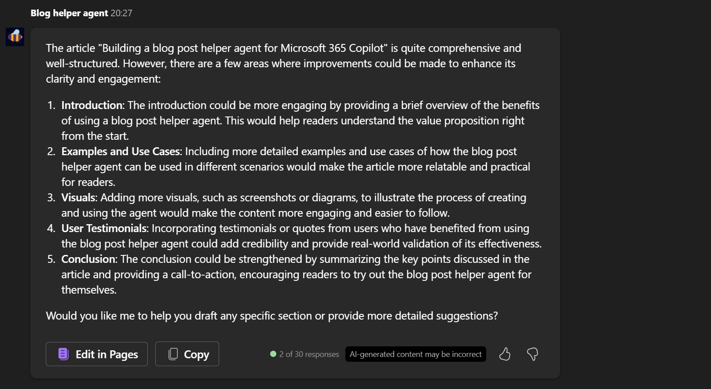This screenshot has width=711, height=389.
Task: Click the 20:27 timestamp
Action: coord(122,13)
